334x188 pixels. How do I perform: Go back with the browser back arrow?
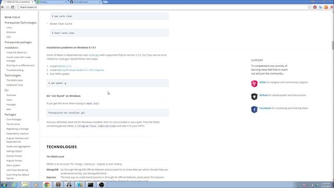pos(3,7)
